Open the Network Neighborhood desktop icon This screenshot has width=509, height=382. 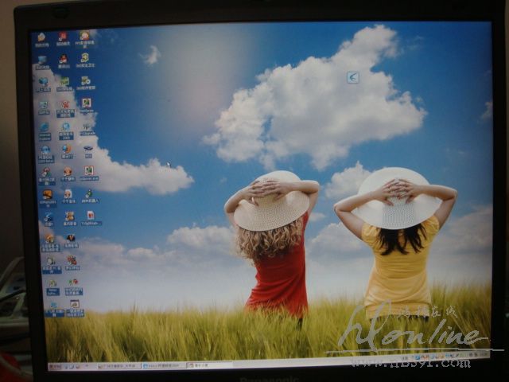click(x=43, y=84)
